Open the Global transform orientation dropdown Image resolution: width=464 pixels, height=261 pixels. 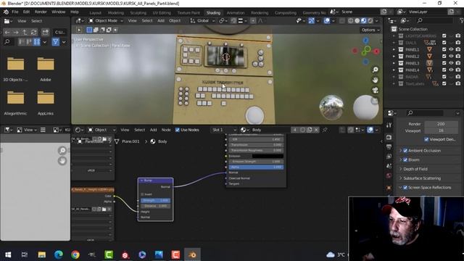(x=202, y=21)
